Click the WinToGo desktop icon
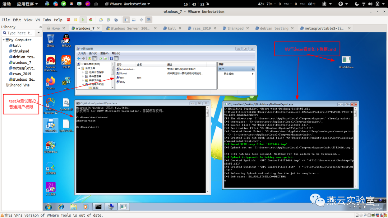The width and height of the screenshot is (388, 218). pos(51,125)
